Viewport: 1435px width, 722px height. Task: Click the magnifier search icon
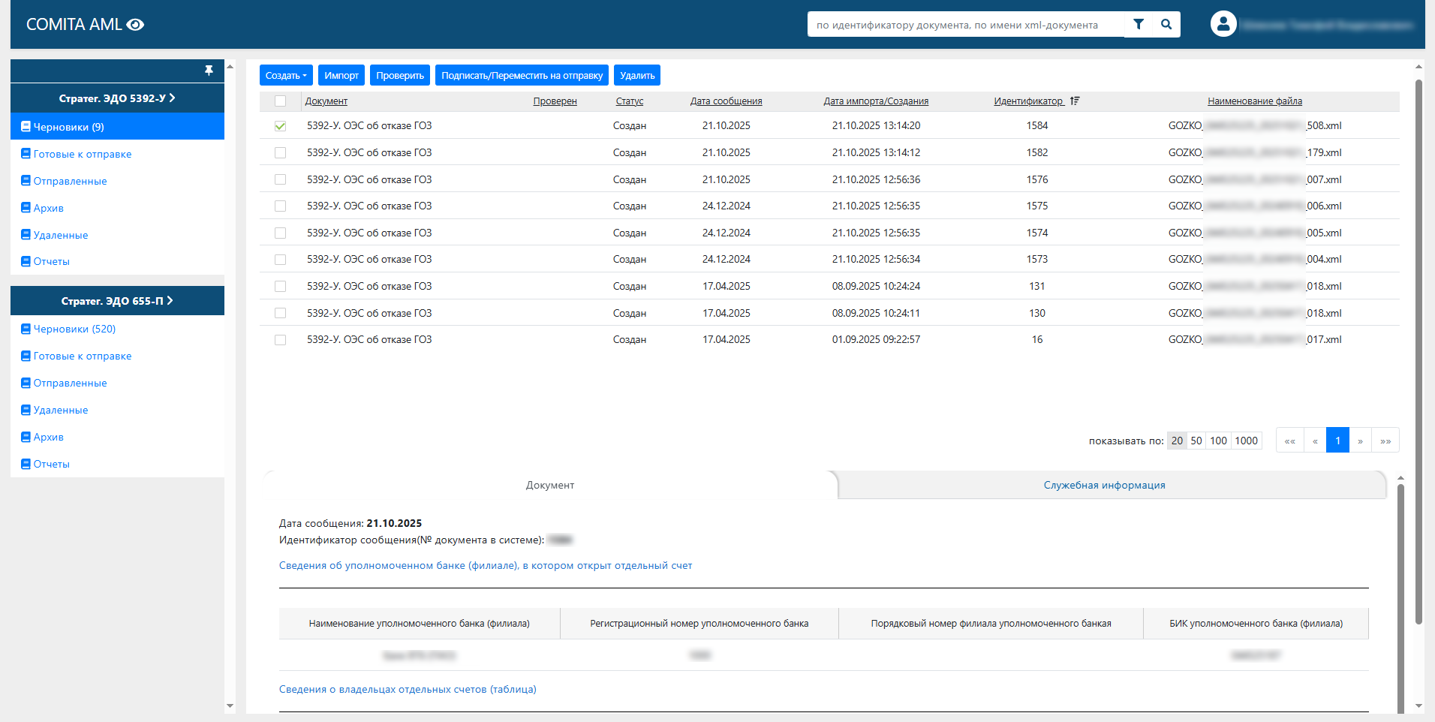click(1166, 24)
